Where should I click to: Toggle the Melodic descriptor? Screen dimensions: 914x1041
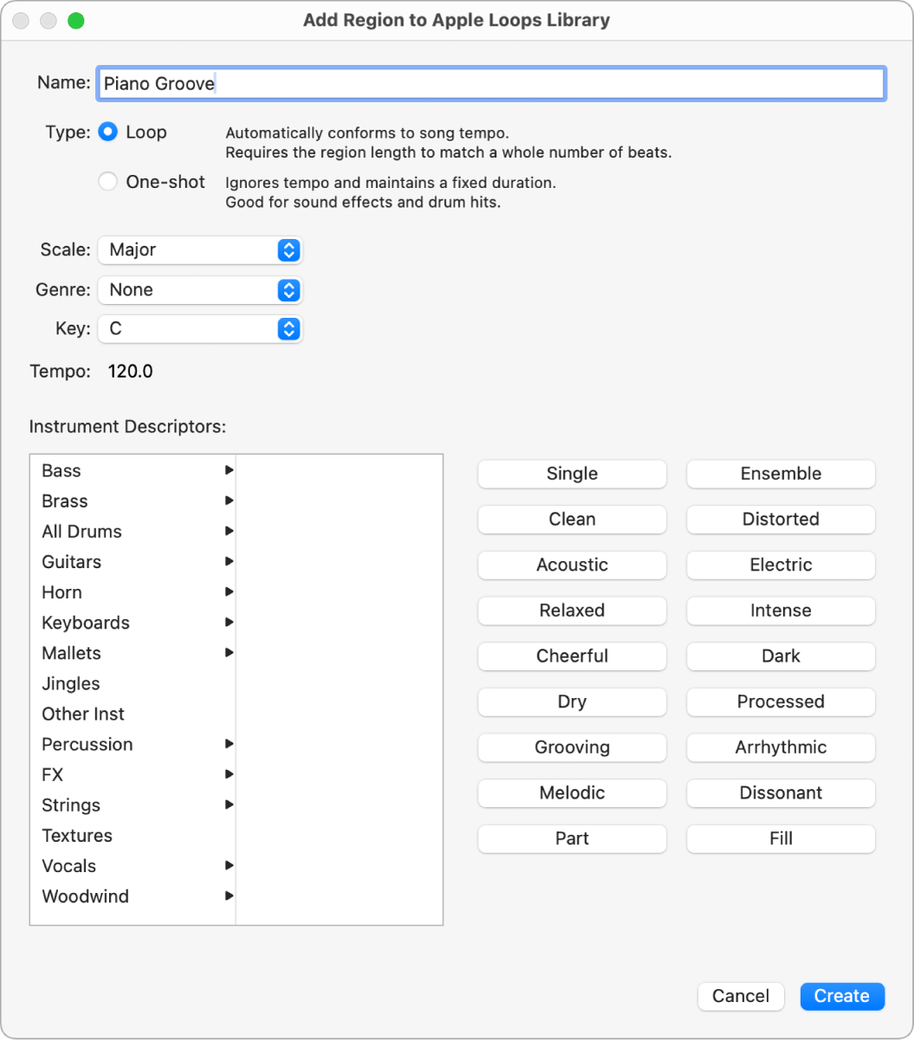tap(571, 792)
